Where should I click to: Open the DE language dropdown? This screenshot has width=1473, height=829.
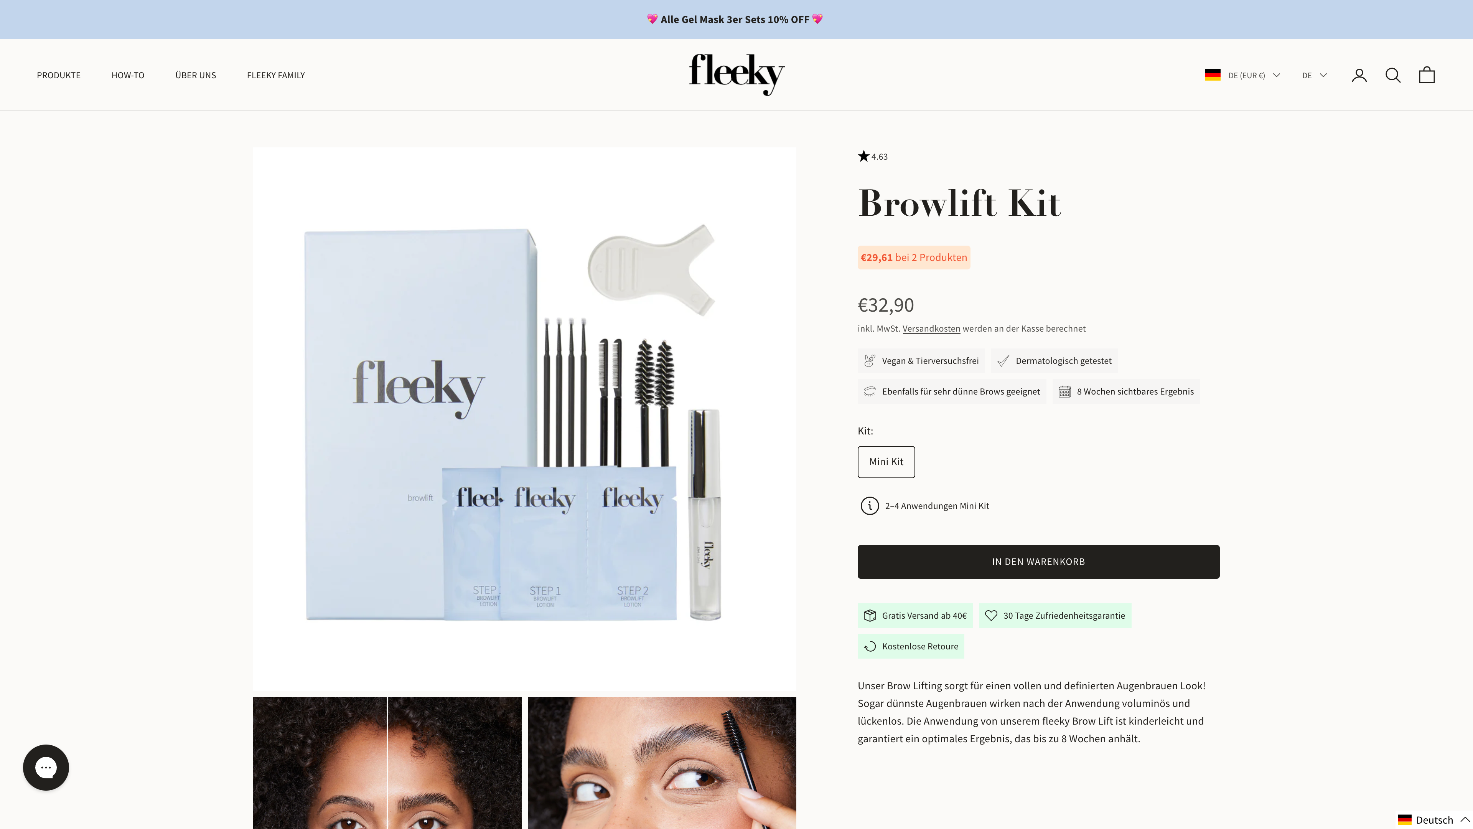click(1314, 75)
